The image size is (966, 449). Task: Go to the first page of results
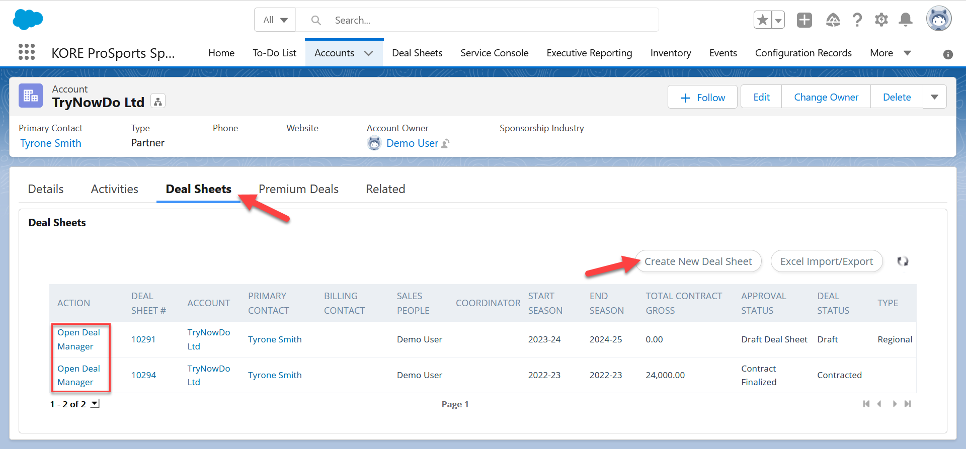[x=866, y=404]
